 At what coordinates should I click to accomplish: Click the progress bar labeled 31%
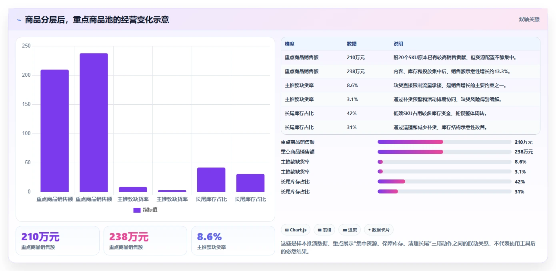pos(444,192)
